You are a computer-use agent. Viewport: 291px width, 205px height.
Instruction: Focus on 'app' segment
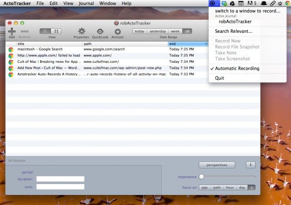coord(204,188)
